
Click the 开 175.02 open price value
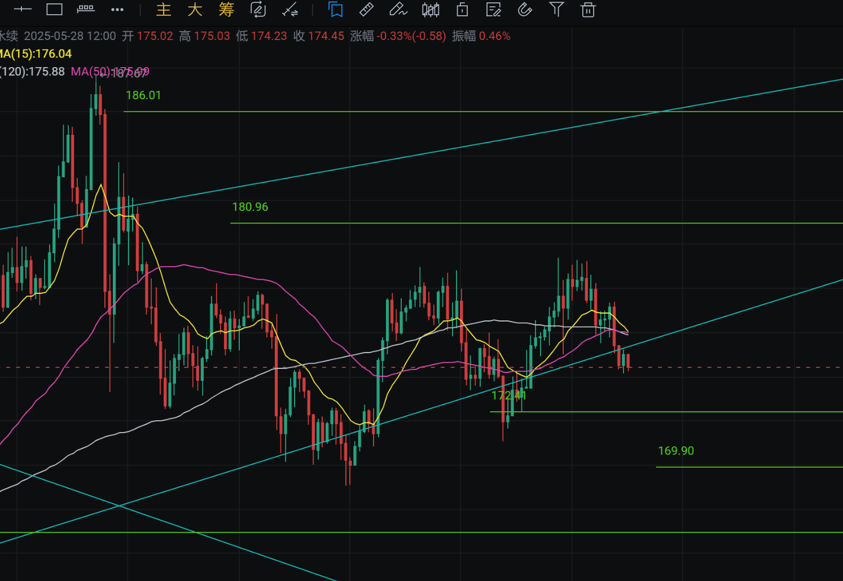(148, 36)
